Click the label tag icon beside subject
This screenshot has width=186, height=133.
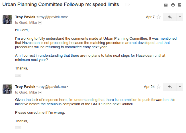[128, 5]
